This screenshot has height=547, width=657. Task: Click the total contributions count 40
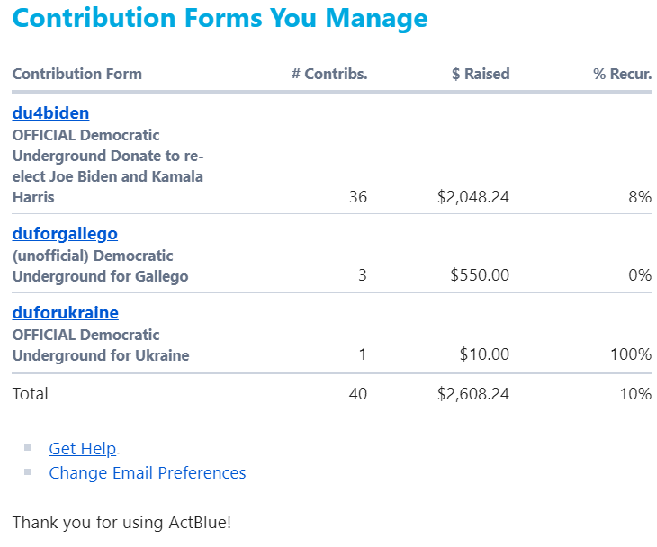(x=358, y=394)
